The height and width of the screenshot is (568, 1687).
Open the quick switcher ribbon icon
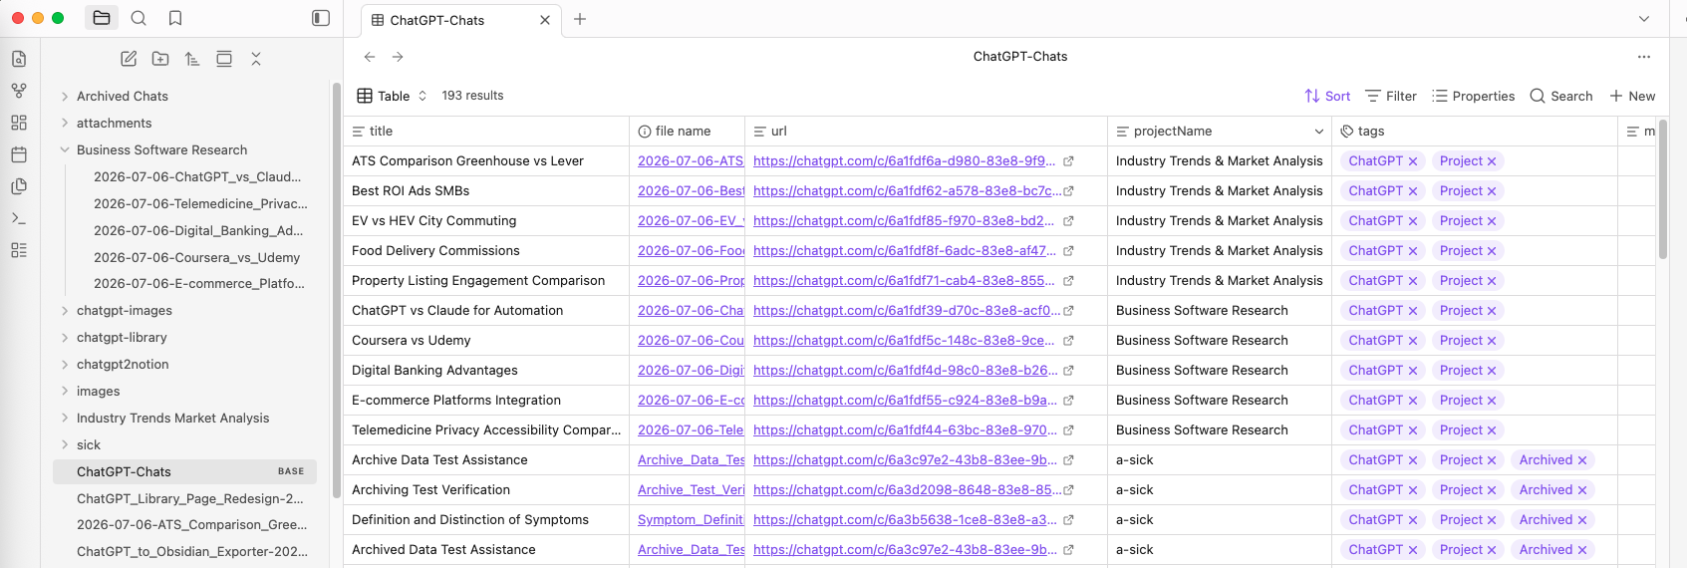point(19,59)
